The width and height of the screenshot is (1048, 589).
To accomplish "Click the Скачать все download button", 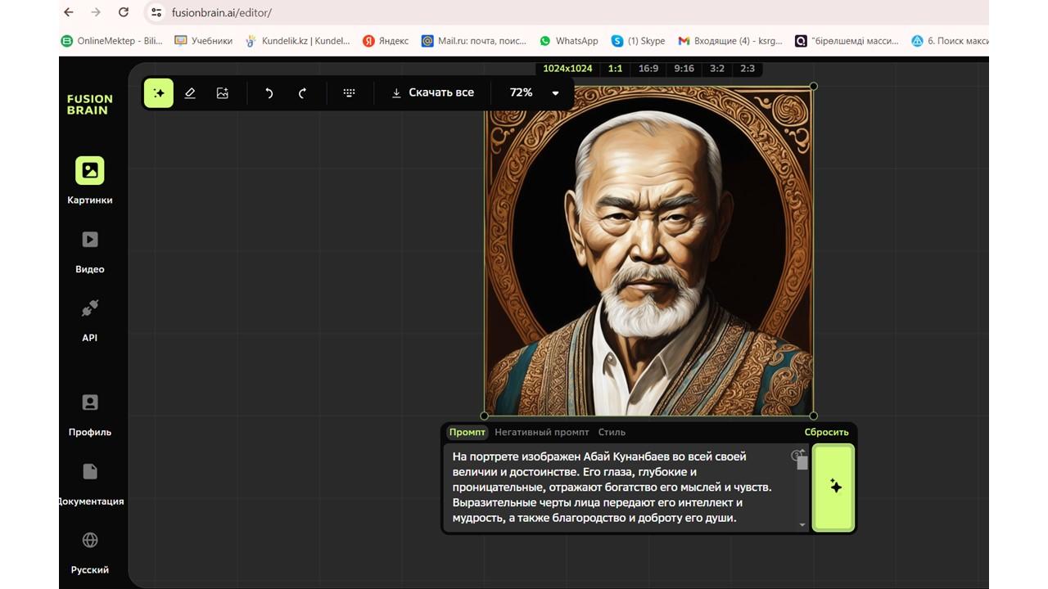I will pos(432,93).
